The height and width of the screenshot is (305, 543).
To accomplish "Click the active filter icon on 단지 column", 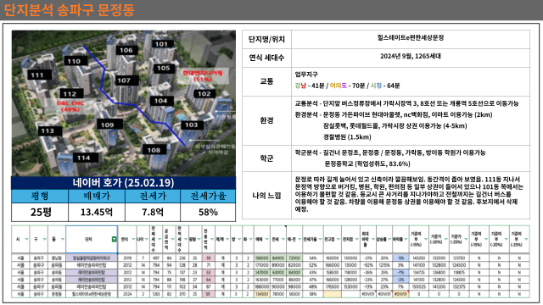I will (x=114, y=239).
